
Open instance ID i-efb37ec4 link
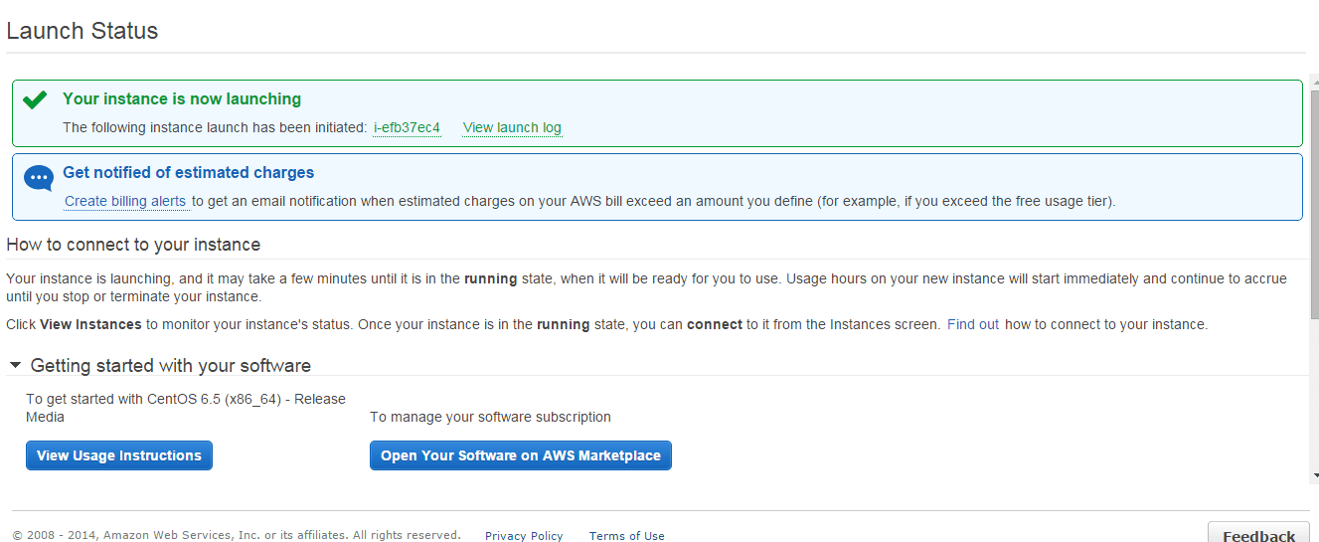(x=407, y=127)
